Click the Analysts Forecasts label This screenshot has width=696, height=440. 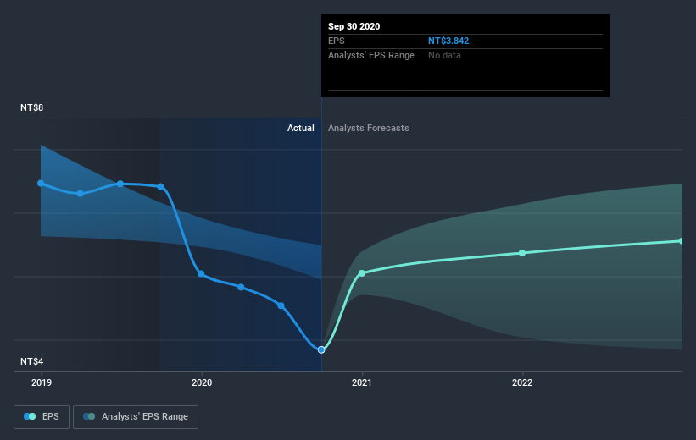(369, 128)
